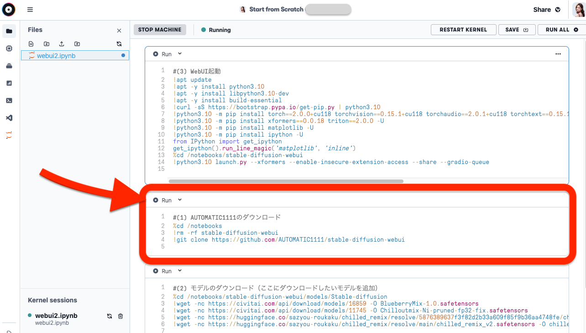
Task: Expand Run dropdown on AUTOMATIC1111 download cell
Action: 180,200
